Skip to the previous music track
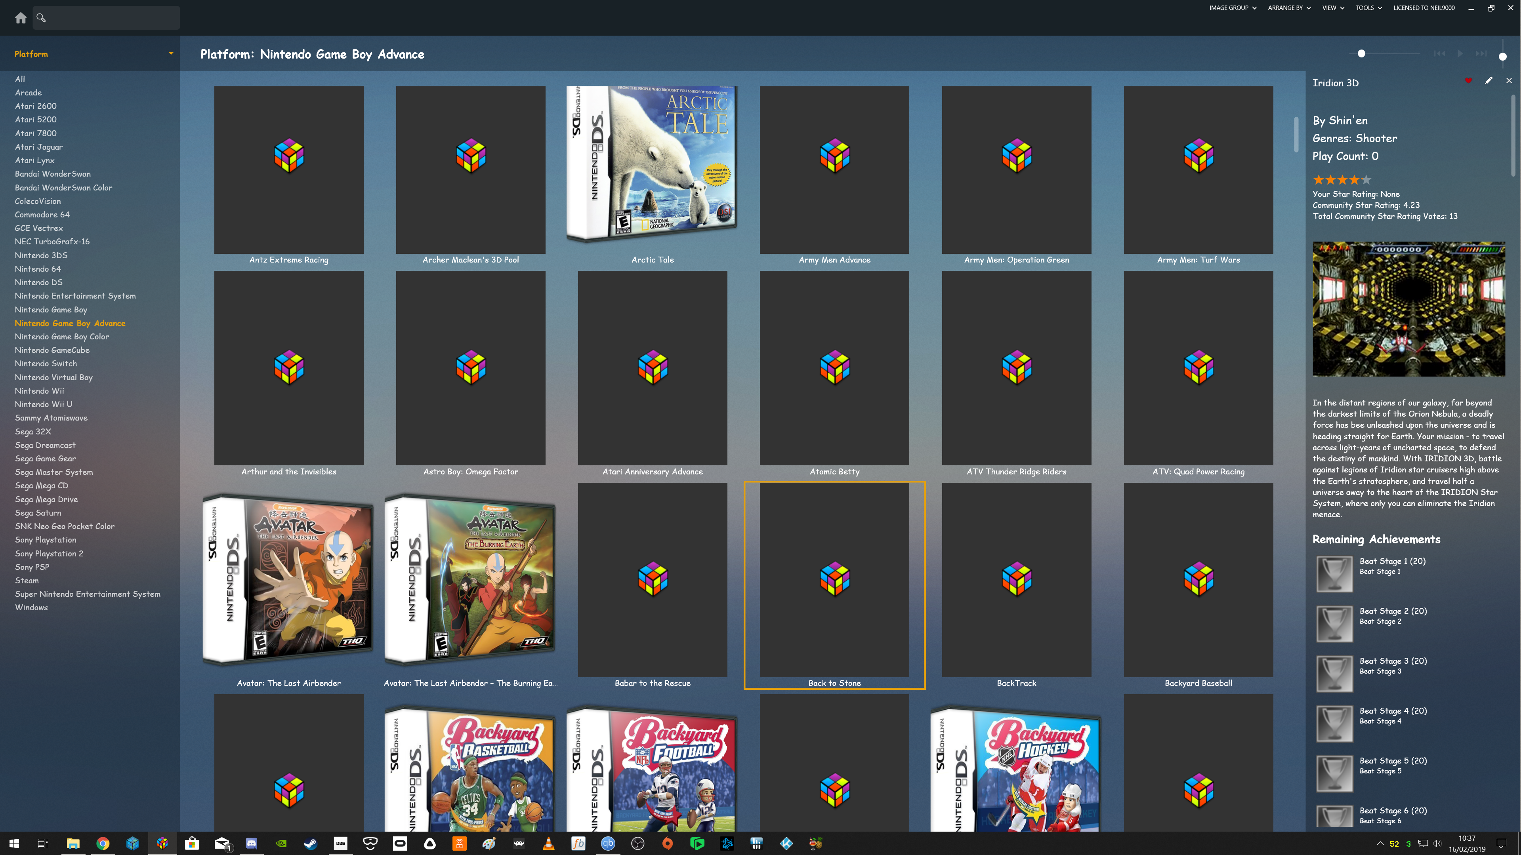 pos(1439,54)
